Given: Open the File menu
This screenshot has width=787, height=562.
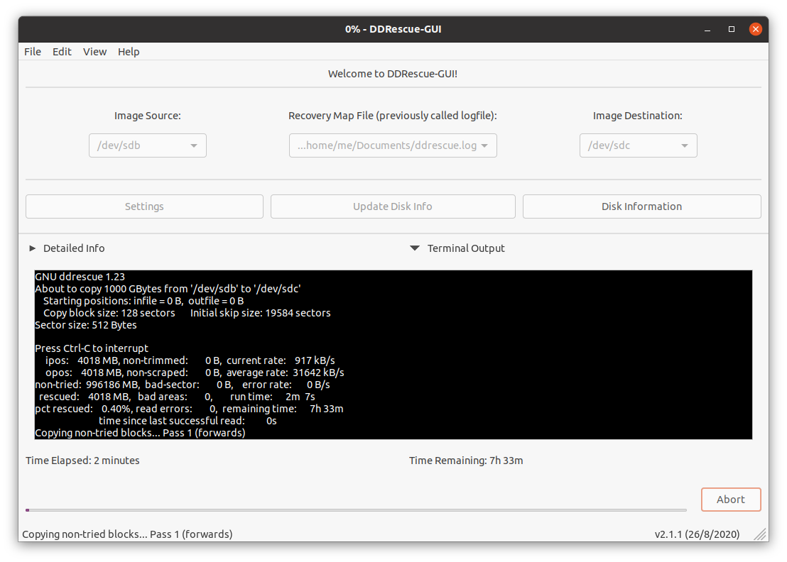Looking at the screenshot, I should pos(33,52).
